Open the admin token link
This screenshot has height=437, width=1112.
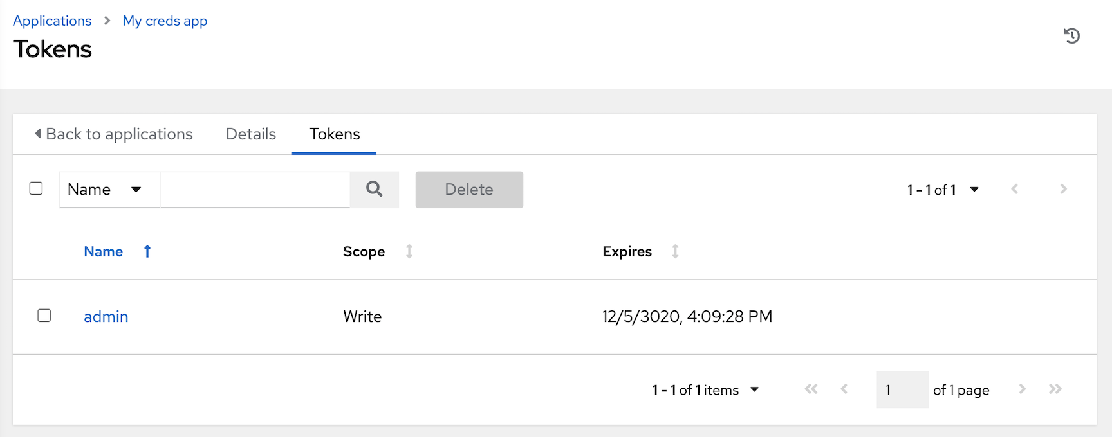106,316
